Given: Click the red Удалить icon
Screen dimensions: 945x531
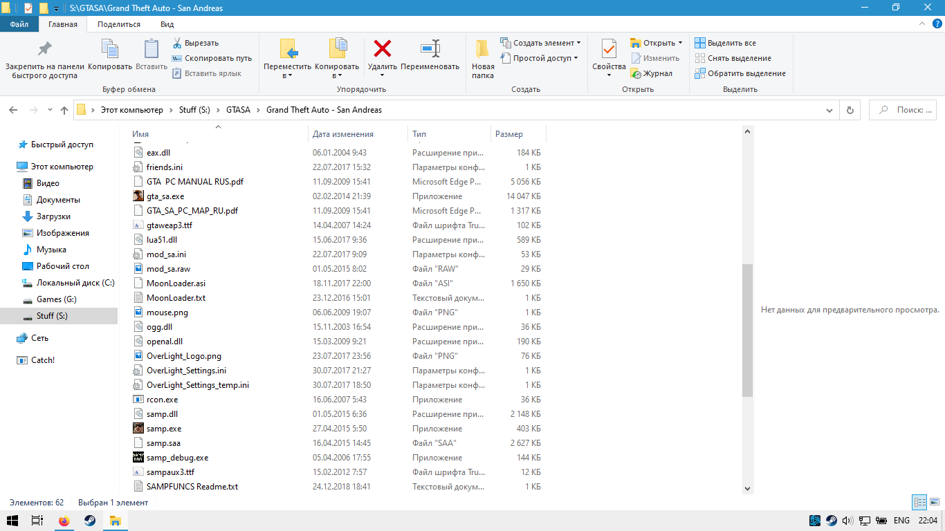Looking at the screenshot, I should point(383,48).
